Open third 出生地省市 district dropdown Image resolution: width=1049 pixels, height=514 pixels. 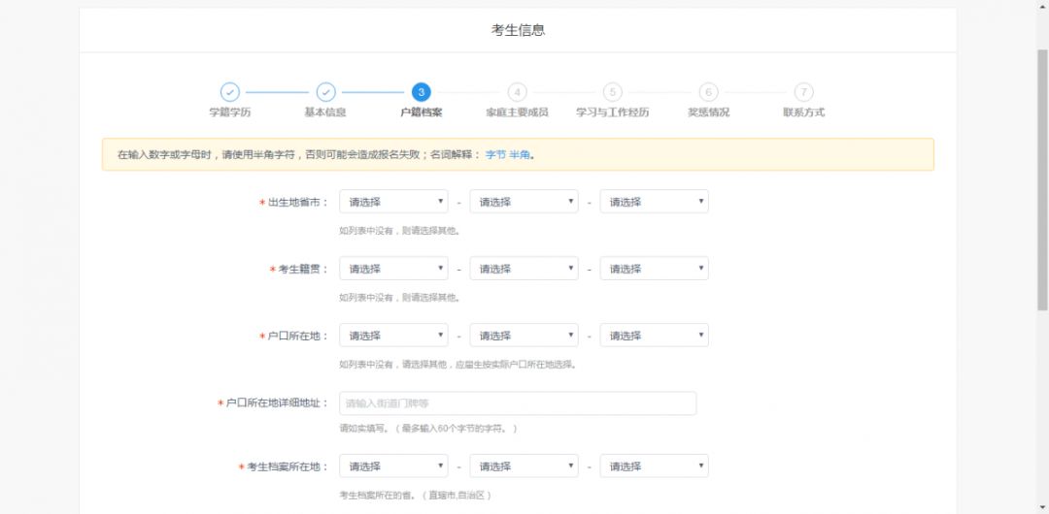click(x=655, y=202)
